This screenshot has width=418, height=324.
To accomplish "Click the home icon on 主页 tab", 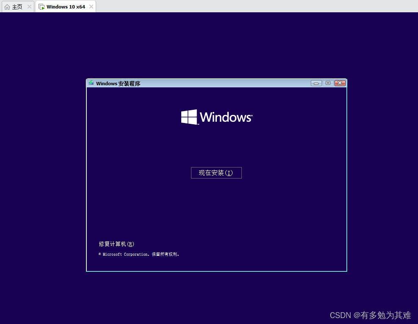I will 7,7.
